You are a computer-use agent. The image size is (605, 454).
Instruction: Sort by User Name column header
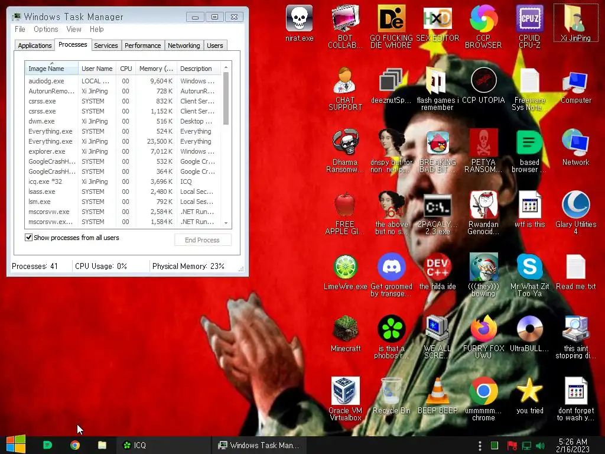pyautogui.click(x=97, y=69)
